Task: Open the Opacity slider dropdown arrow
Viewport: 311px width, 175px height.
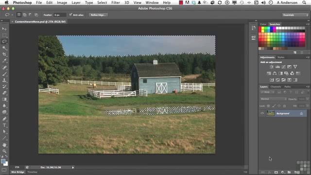Action: [x=308, y=99]
